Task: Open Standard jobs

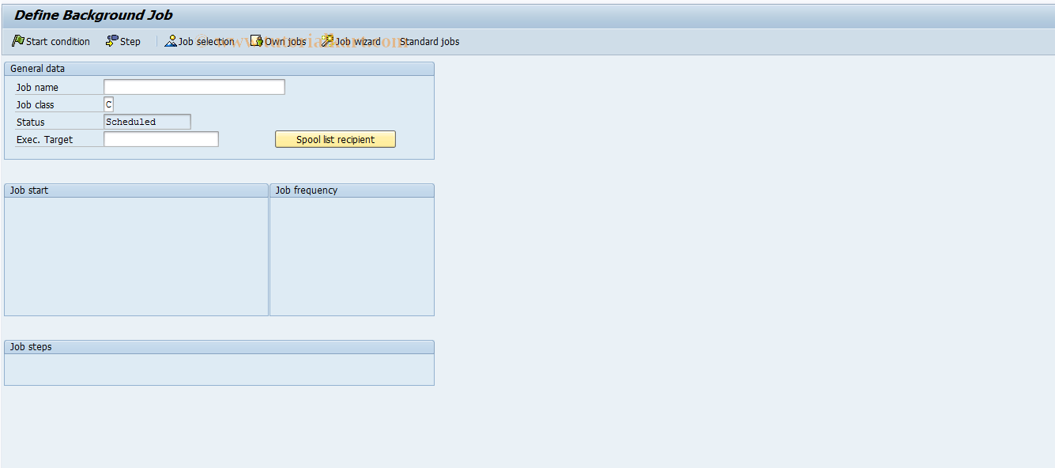Action: (429, 41)
